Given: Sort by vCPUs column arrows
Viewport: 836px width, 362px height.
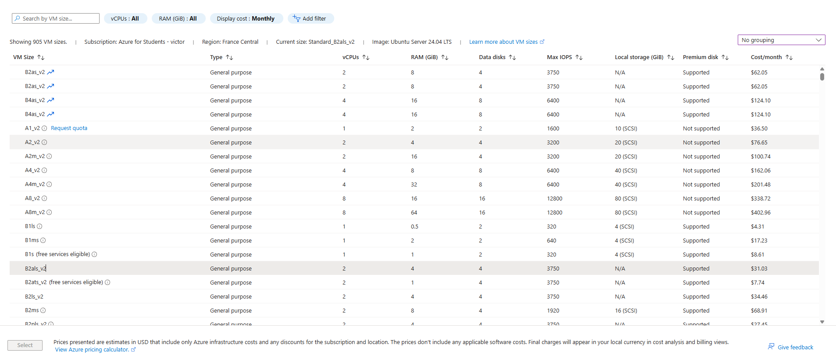Looking at the screenshot, I should 366,57.
